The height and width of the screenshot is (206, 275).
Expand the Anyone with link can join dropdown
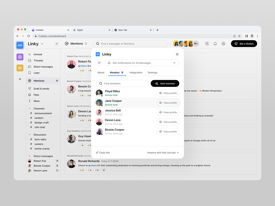(x=163, y=153)
